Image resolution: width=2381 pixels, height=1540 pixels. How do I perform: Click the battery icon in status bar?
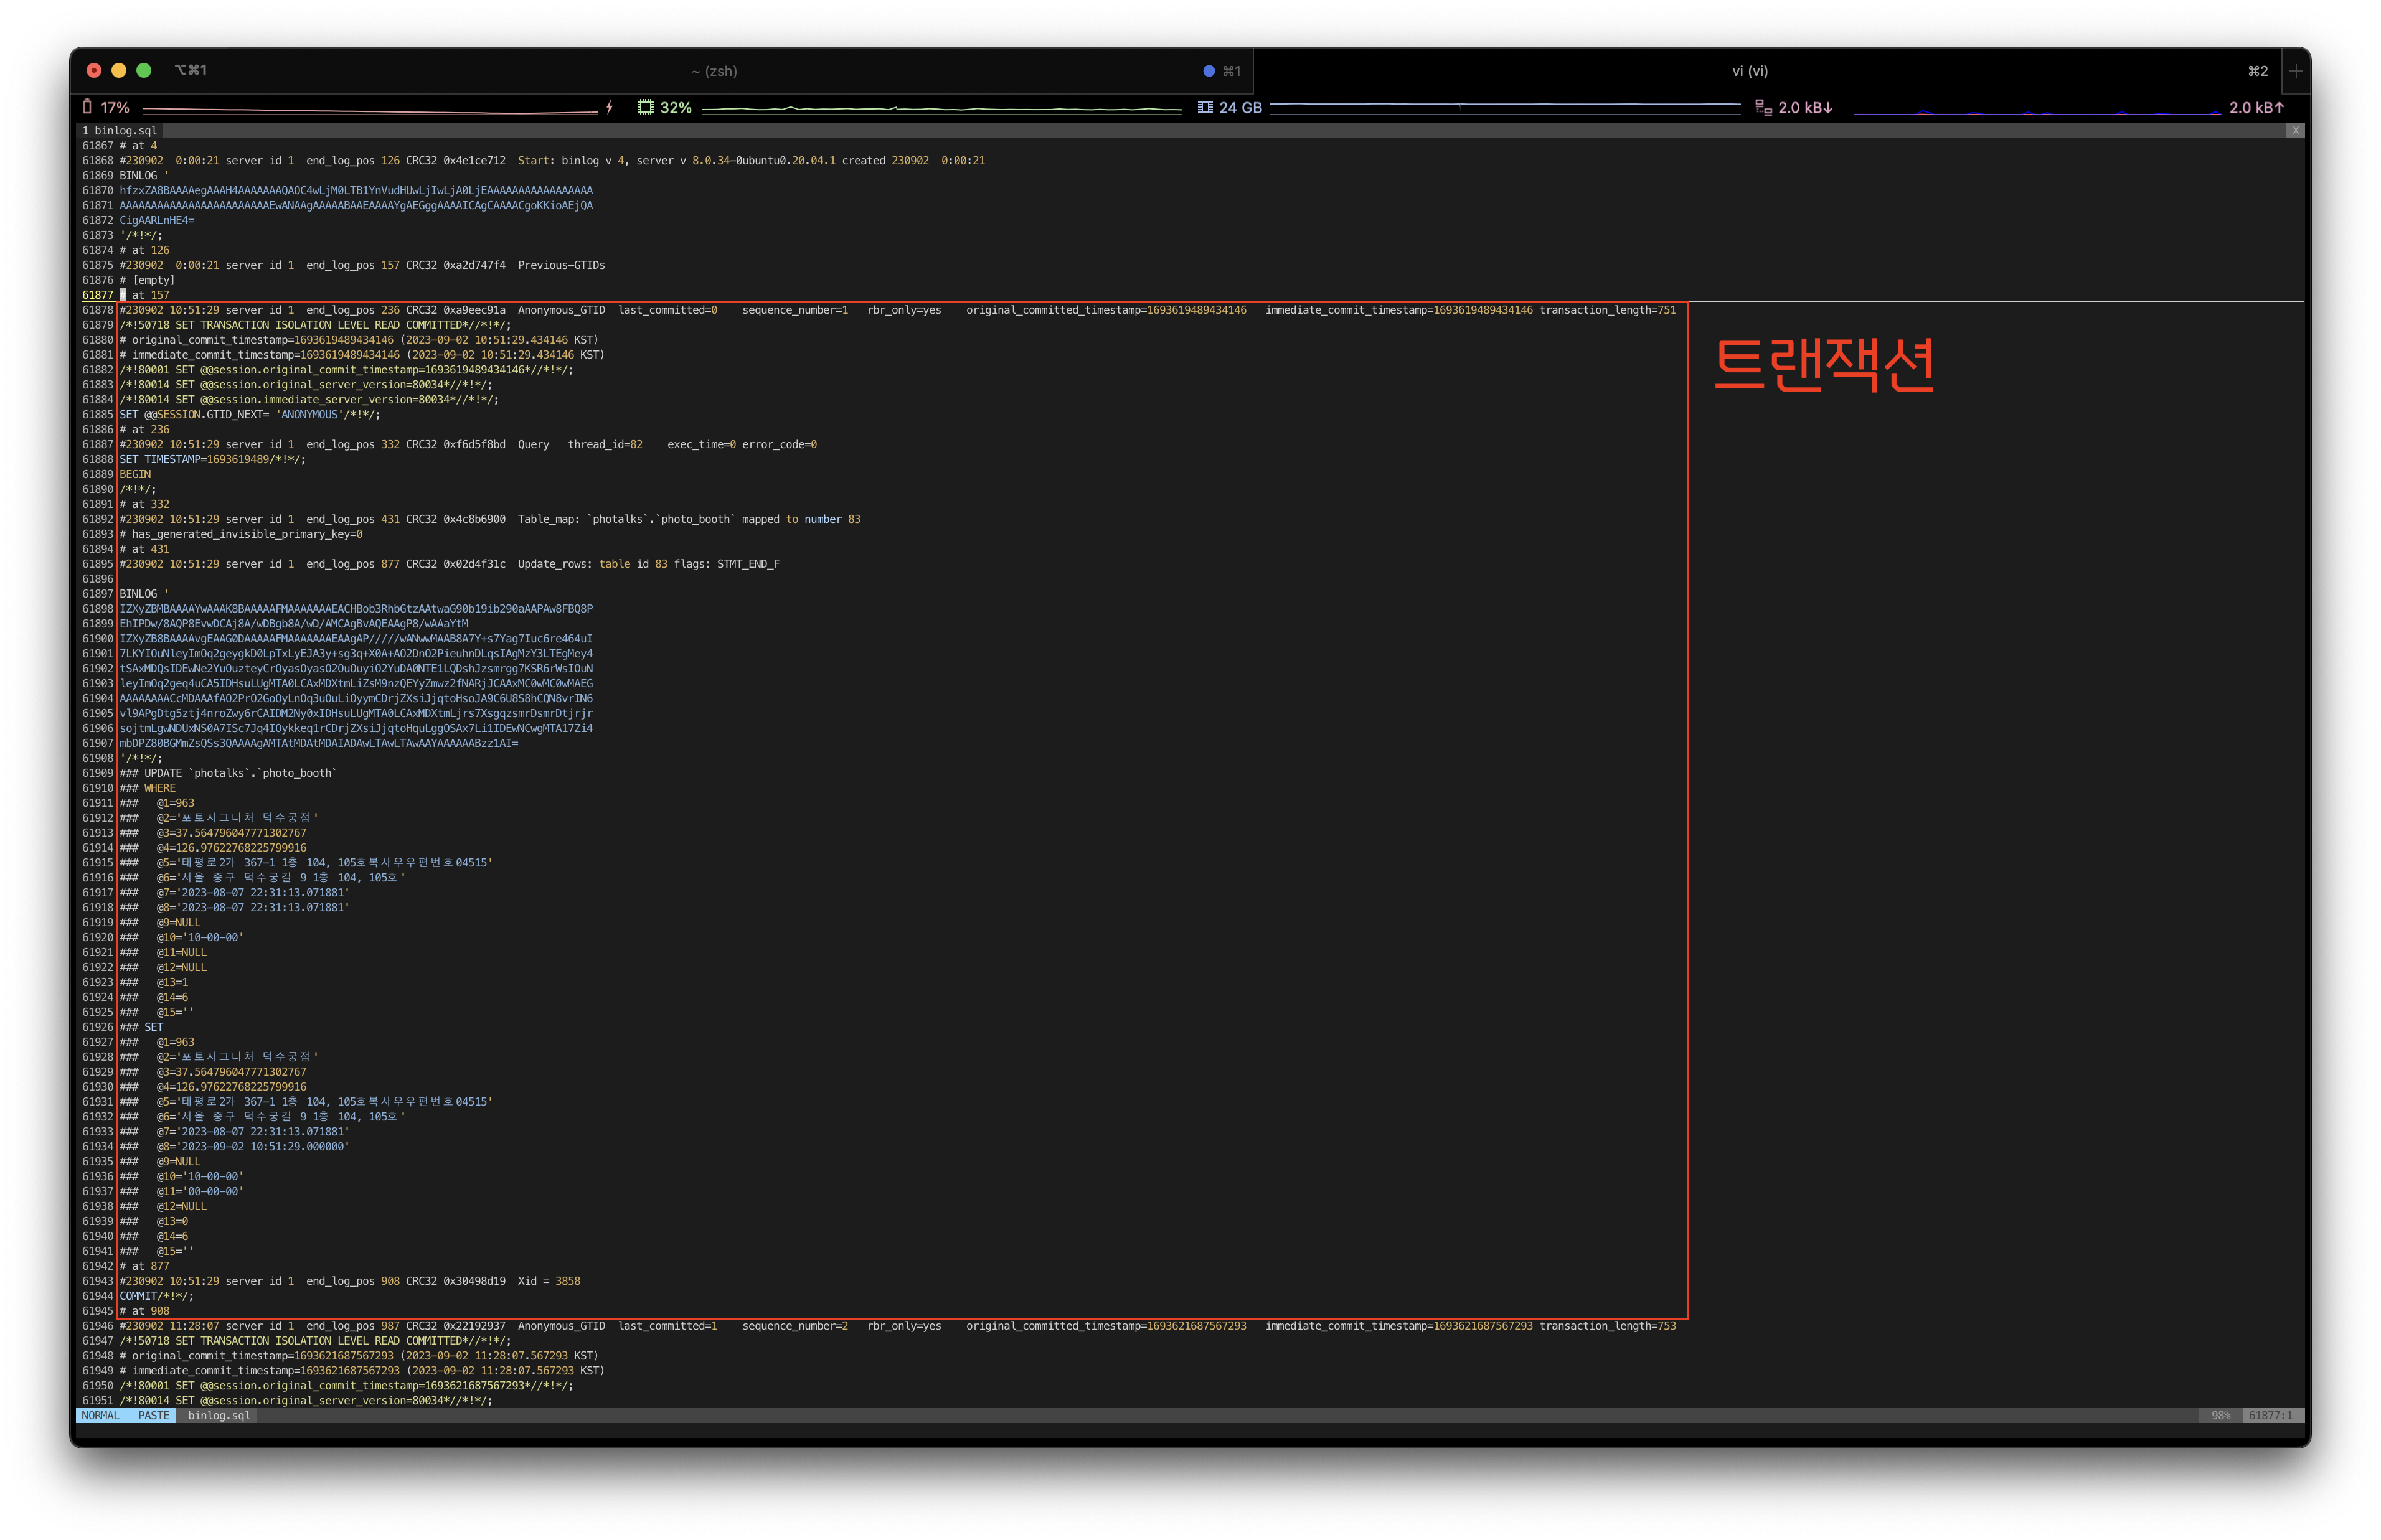pos(87,107)
